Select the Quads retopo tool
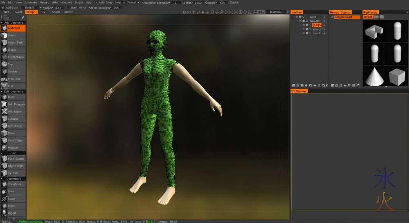This screenshot has height=223, width=409. 12,50
